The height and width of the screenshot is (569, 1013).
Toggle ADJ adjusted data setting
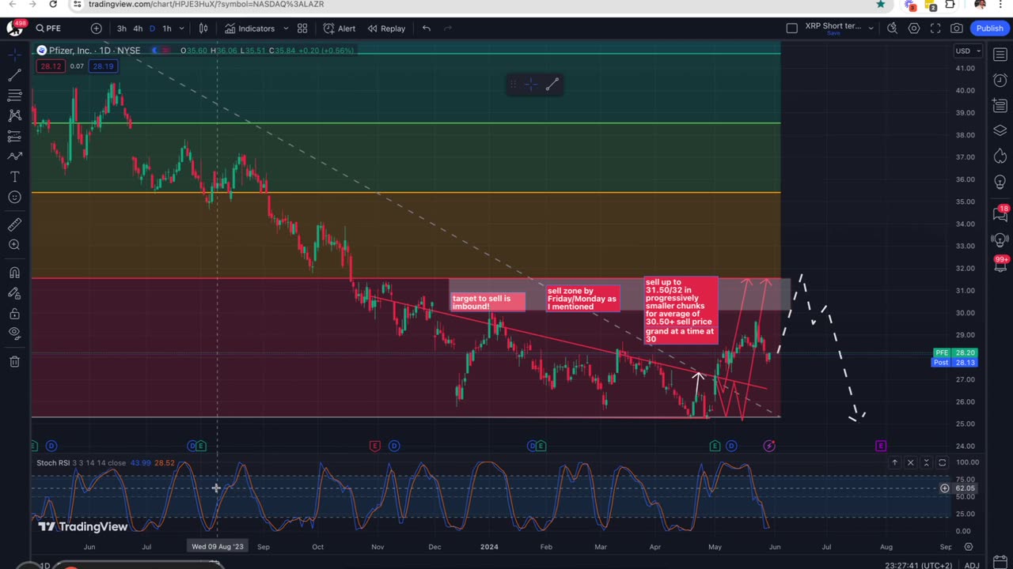click(x=971, y=565)
